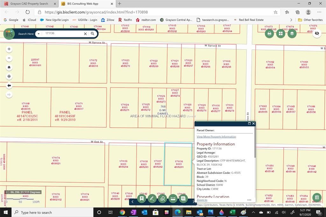Open browser collections icon
This screenshot has width=326, height=217.
pos(298,12)
